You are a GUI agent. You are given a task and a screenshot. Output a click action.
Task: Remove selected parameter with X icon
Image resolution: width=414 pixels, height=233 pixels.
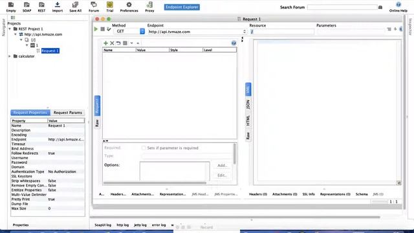click(112, 43)
